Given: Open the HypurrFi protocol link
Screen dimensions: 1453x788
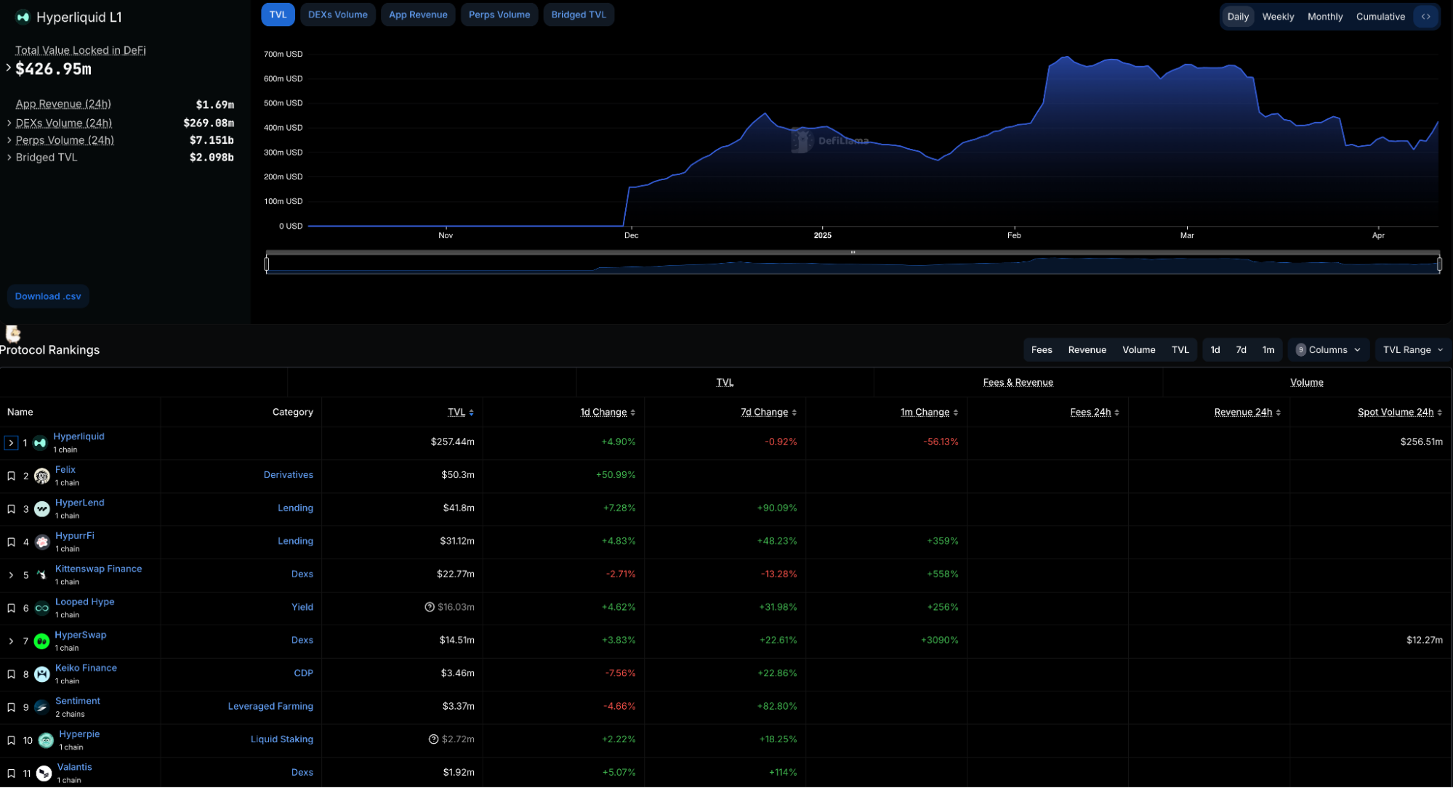Looking at the screenshot, I should (74, 536).
